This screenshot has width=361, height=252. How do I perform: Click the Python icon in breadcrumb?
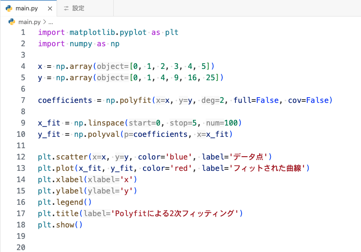point(12,22)
